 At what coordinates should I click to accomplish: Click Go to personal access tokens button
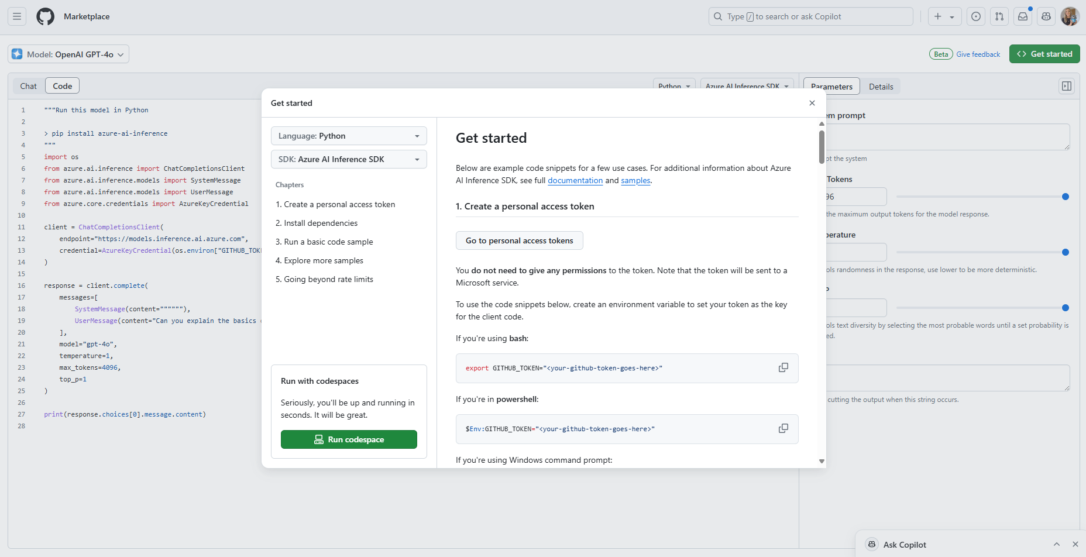[x=519, y=240]
